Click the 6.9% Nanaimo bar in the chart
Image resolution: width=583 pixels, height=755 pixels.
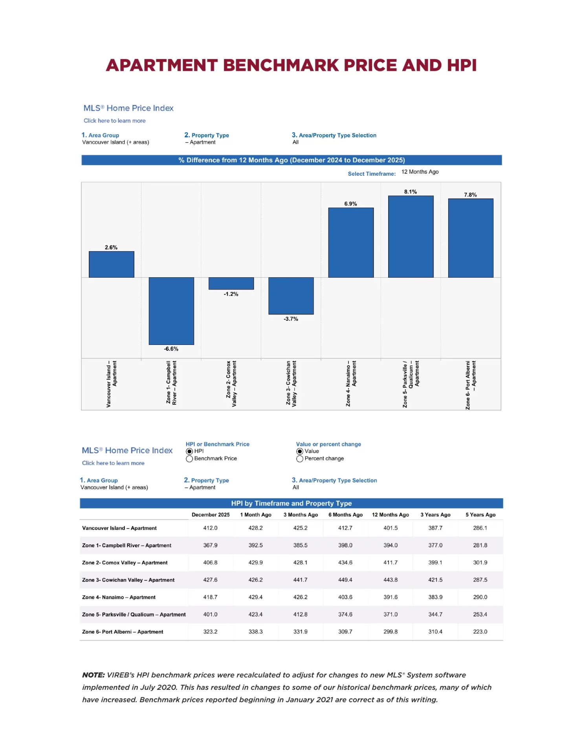point(351,243)
